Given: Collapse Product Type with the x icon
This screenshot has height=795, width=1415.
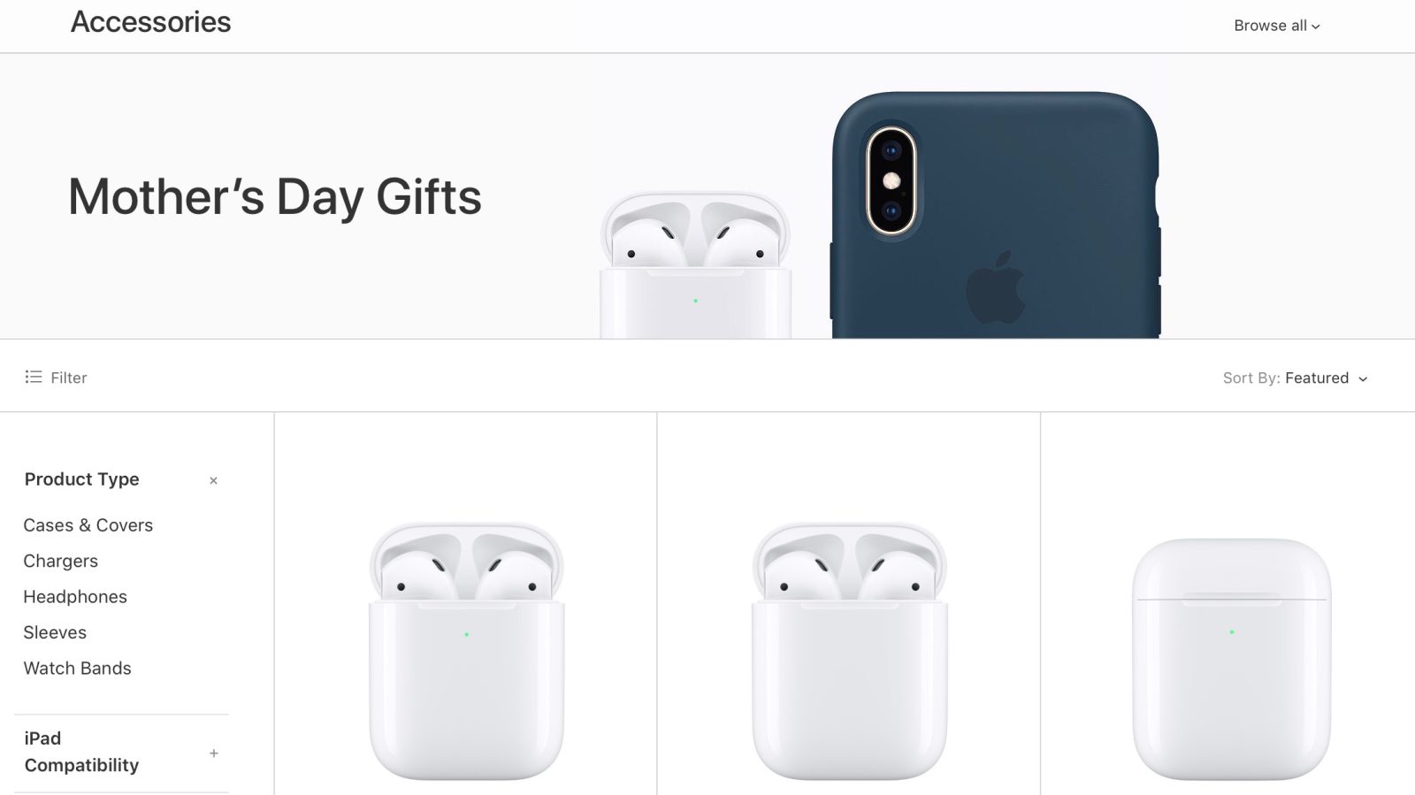Looking at the screenshot, I should click(x=213, y=480).
